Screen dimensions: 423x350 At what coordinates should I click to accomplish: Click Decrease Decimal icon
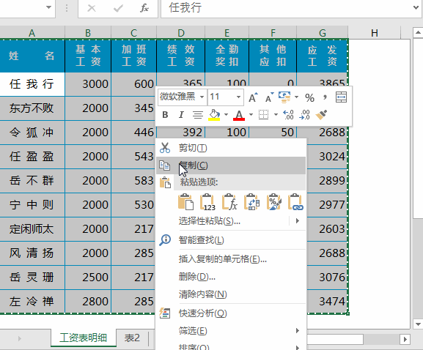click(304, 115)
